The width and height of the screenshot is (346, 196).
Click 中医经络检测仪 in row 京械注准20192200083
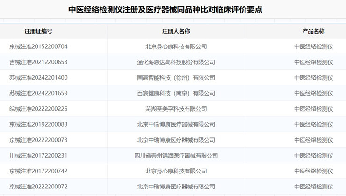click(314, 124)
